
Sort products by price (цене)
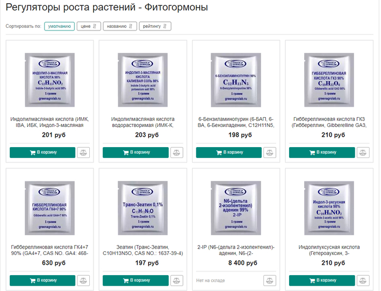[x=88, y=26]
